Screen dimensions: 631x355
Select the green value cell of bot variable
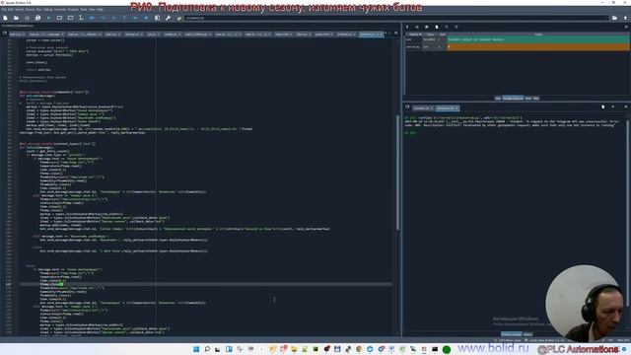click(538, 39)
